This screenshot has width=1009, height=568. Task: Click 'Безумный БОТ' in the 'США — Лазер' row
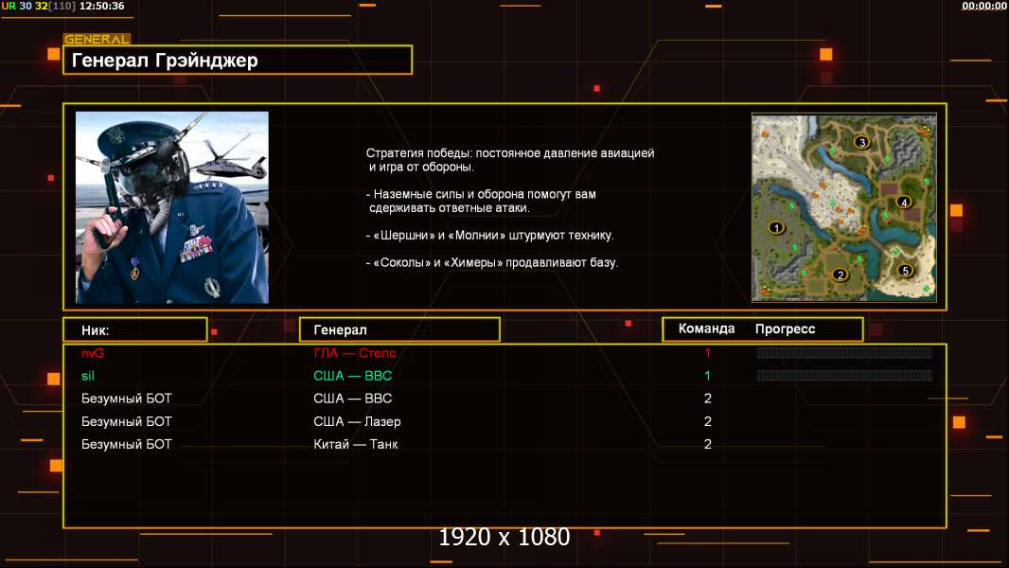(127, 421)
